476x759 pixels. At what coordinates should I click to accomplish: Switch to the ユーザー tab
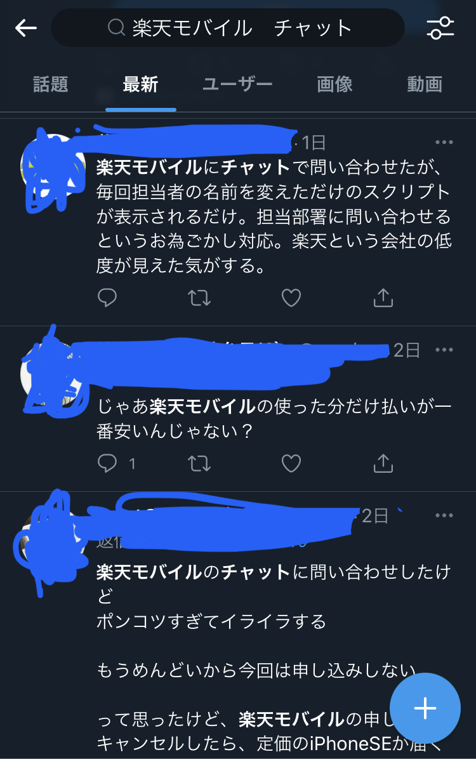pos(237,84)
